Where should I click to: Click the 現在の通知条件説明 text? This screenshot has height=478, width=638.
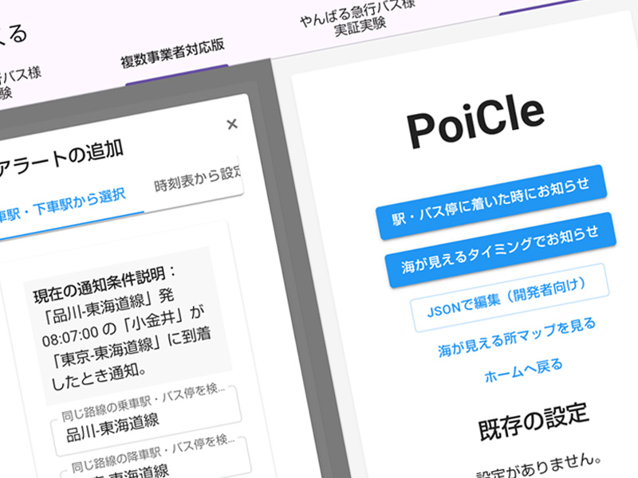point(104,284)
